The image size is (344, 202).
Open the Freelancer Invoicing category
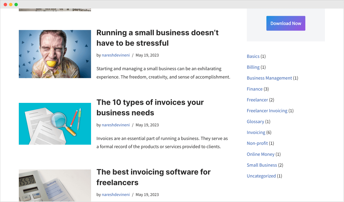pyautogui.click(x=267, y=111)
